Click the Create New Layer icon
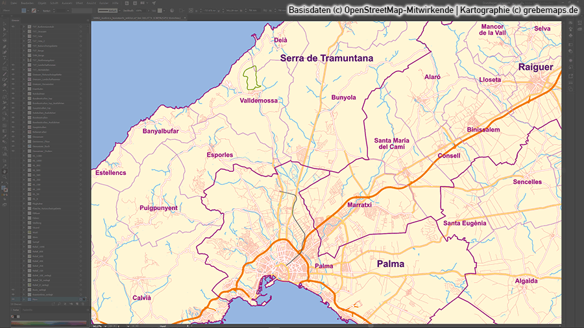The height and width of the screenshot is (328, 584). (x=78, y=305)
